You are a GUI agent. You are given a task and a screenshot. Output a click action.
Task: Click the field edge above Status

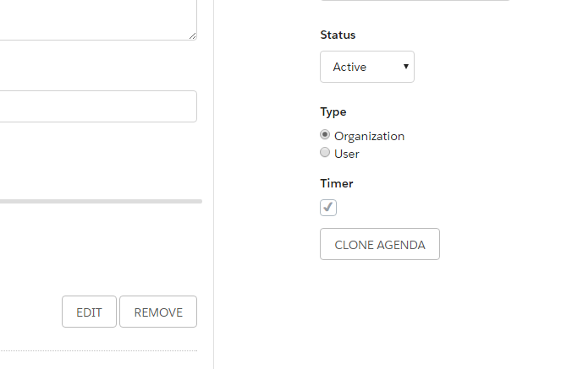(x=415, y=0)
